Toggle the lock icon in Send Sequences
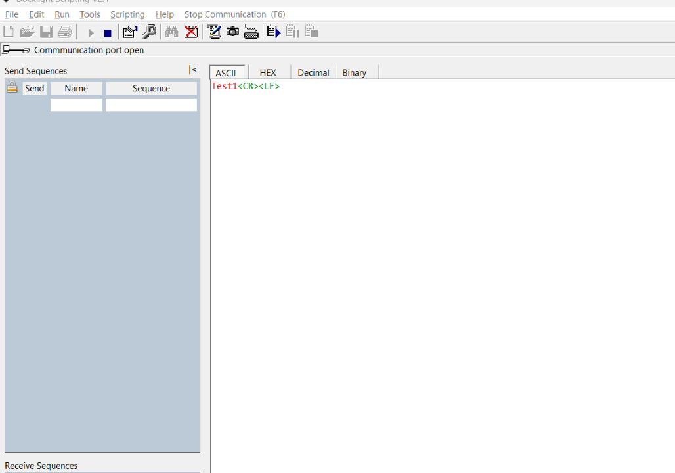Image resolution: width=675 pixels, height=473 pixels. [12, 87]
